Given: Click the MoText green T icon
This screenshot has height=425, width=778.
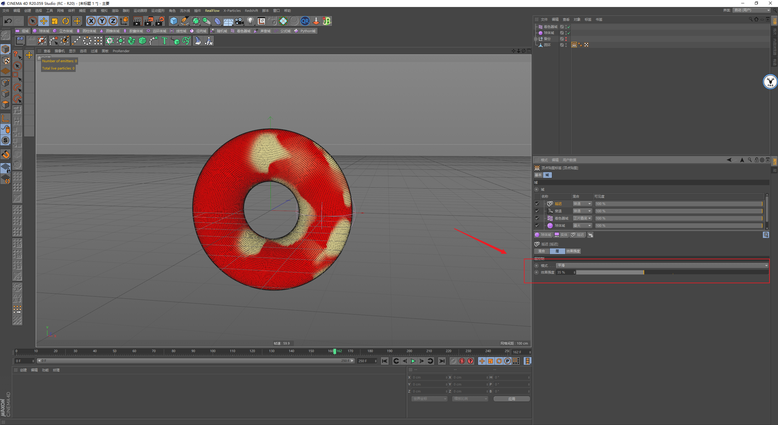Looking at the screenshot, I should 164,41.
